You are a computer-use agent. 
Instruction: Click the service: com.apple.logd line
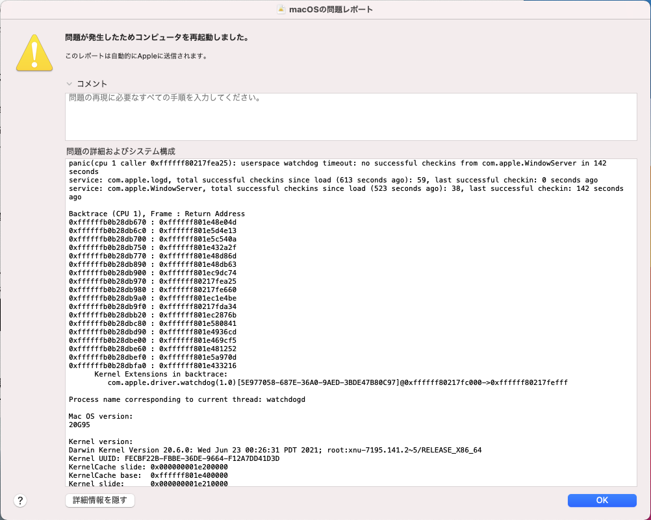pyautogui.click(x=333, y=180)
